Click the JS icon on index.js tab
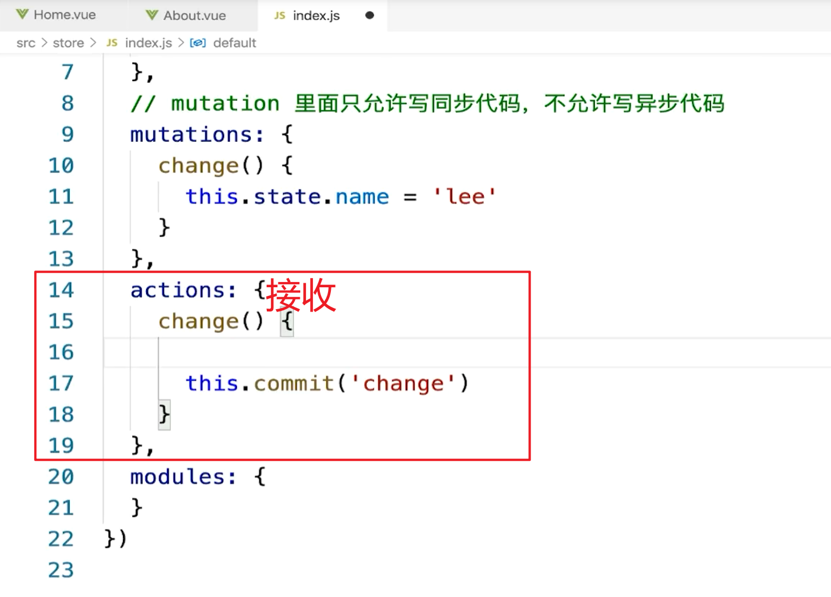The height and width of the screenshot is (597, 831). point(280,16)
